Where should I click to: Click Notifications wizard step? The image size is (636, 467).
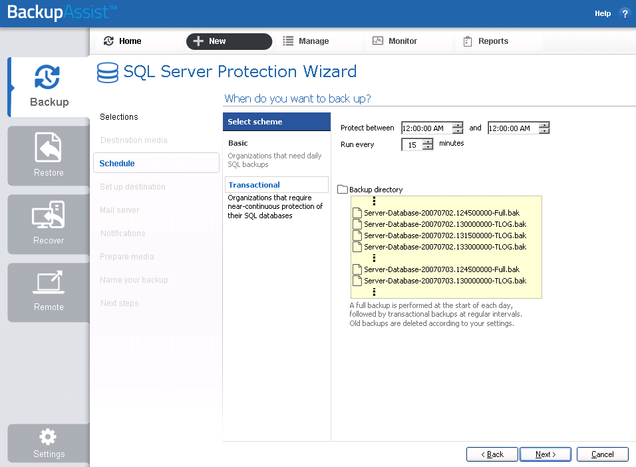tap(123, 234)
